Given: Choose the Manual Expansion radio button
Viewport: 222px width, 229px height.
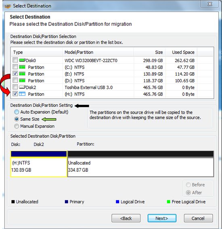Looking at the screenshot, I should (17, 126).
